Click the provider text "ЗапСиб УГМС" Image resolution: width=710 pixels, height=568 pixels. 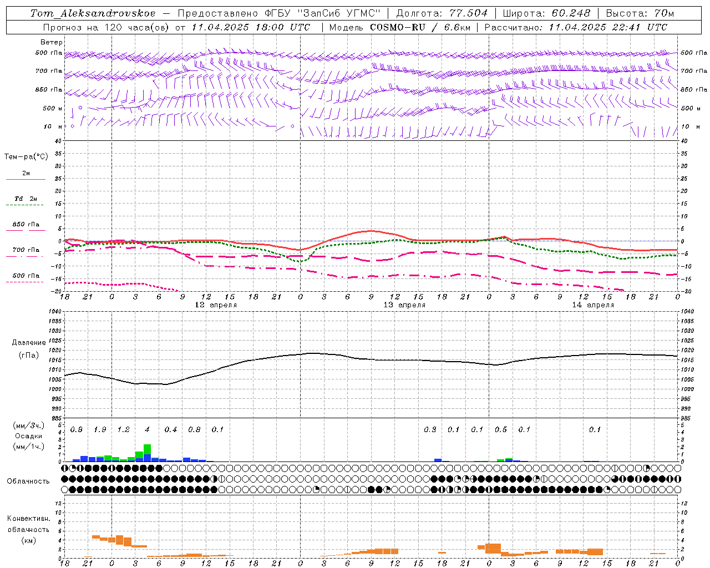click(x=339, y=13)
